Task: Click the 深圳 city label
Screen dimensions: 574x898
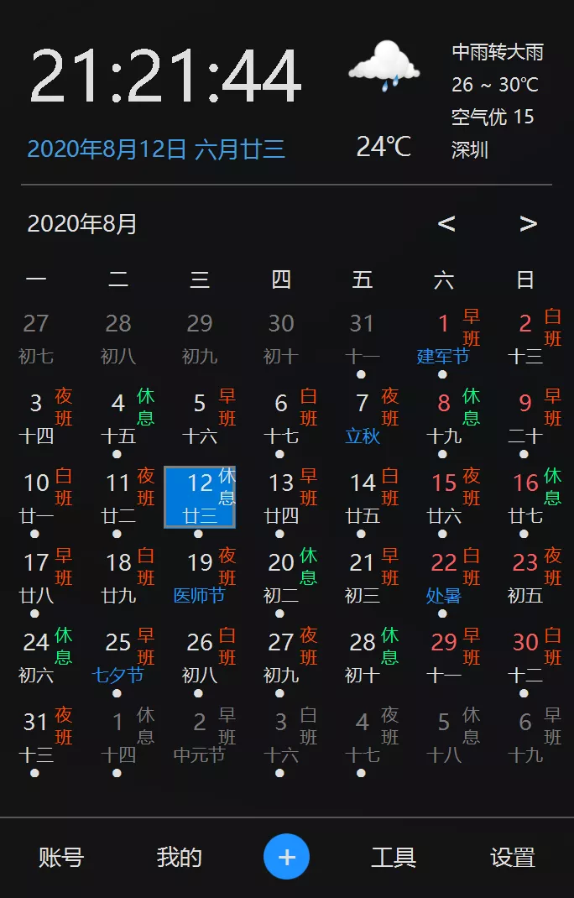Action: coord(470,150)
